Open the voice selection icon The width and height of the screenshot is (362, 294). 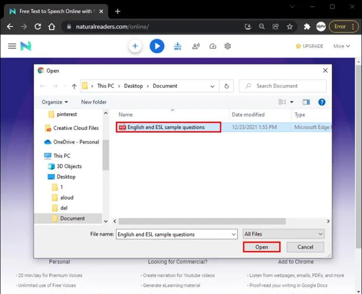coord(196,46)
